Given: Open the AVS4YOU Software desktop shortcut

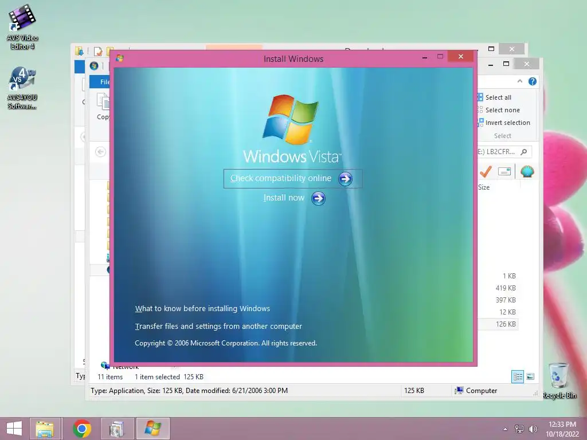Looking at the screenshot, I should click(22, 88).
